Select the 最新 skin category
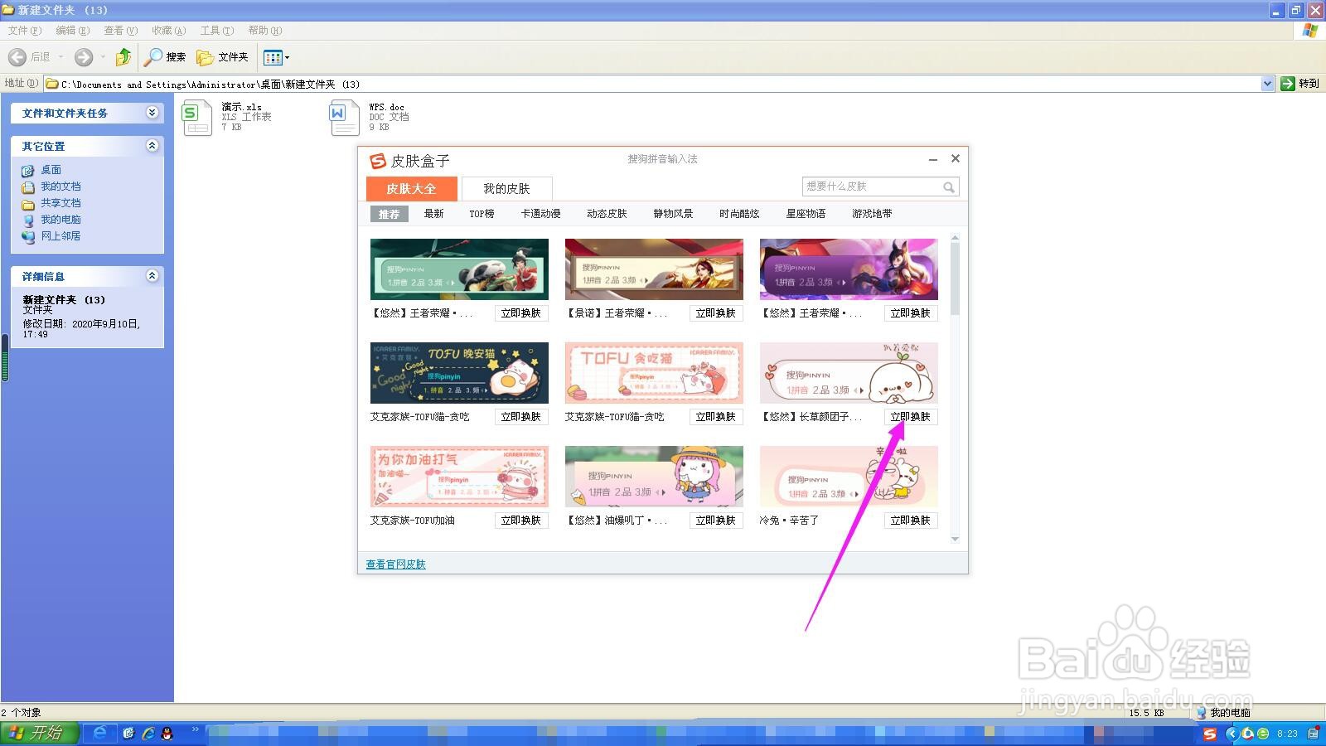 pyautogui.click(x=434, y=214)
